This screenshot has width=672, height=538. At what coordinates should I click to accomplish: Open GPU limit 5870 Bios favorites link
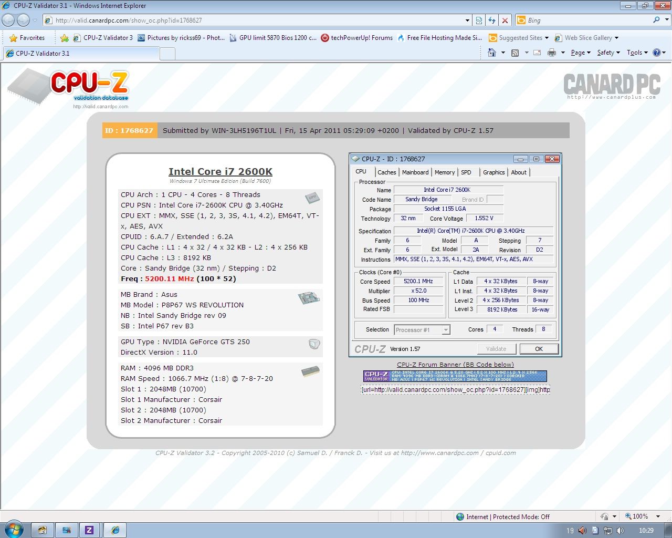click(x=273, y=38)
